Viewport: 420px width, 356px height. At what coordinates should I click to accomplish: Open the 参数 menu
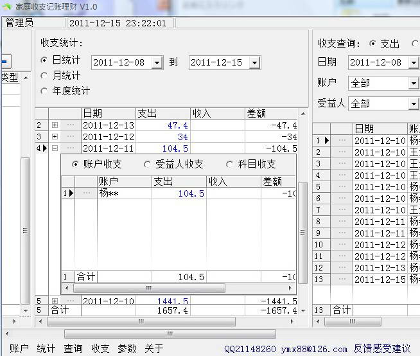(127, 348)
